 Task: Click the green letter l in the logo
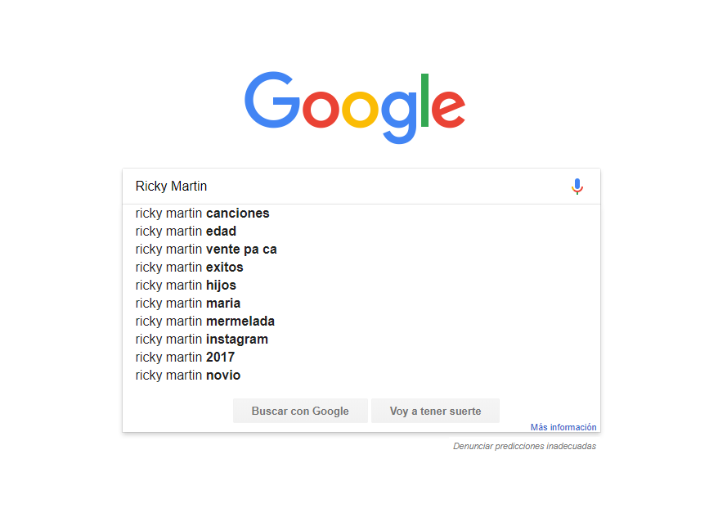point(424,101)
